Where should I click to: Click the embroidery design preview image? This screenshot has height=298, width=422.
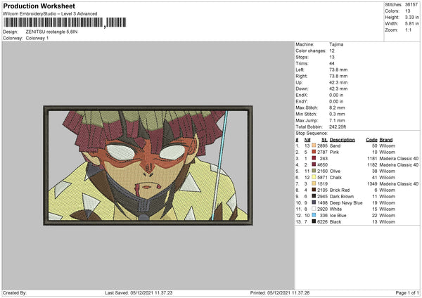click(x=148, y=166)
